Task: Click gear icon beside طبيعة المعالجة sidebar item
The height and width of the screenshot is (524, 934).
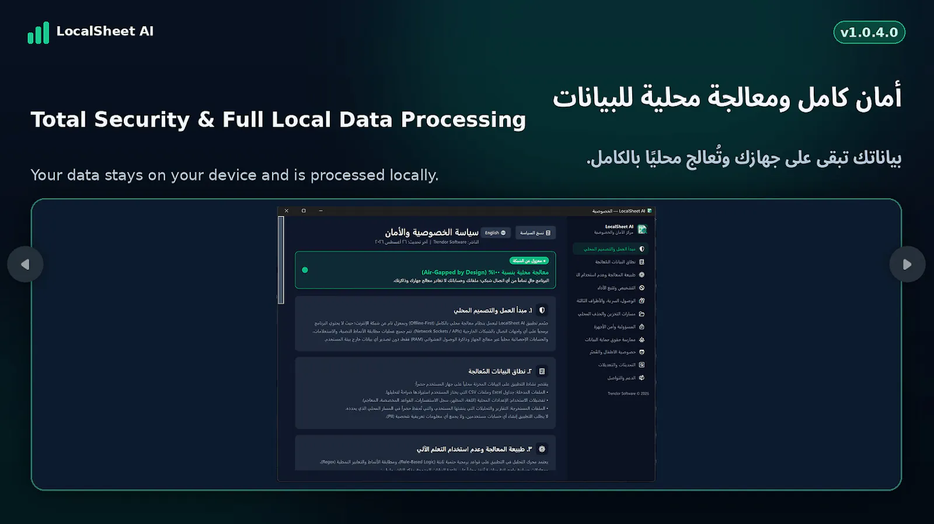Action: (x=642, y=275)
